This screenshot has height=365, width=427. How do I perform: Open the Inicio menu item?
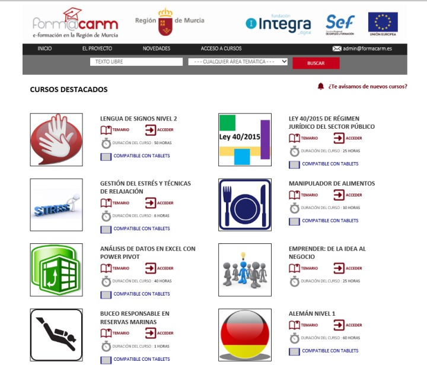[44, 49]
